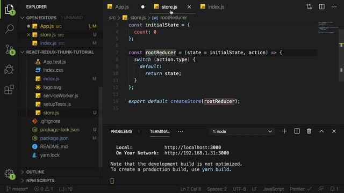Image resolution: width=344 pixels, height=193 pixels.
Task: Open the Run and Debug view
Action: pos(9,69)
